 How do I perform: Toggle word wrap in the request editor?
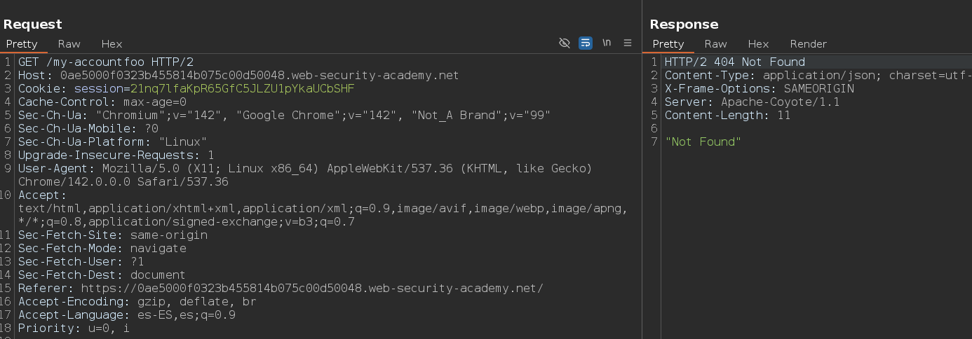click(x=586, y=43)
